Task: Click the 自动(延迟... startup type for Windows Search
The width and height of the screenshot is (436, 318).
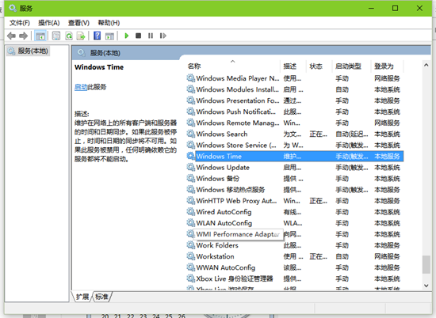Action: tap(351, 134)
